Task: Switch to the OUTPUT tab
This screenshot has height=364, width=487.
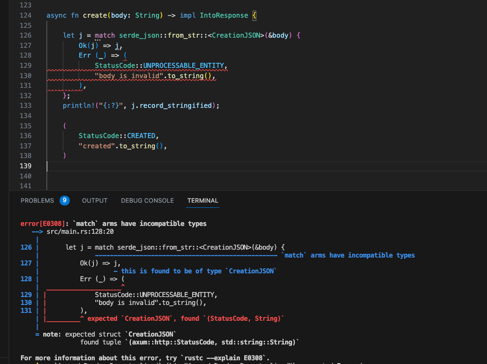Action: point(95,200)
